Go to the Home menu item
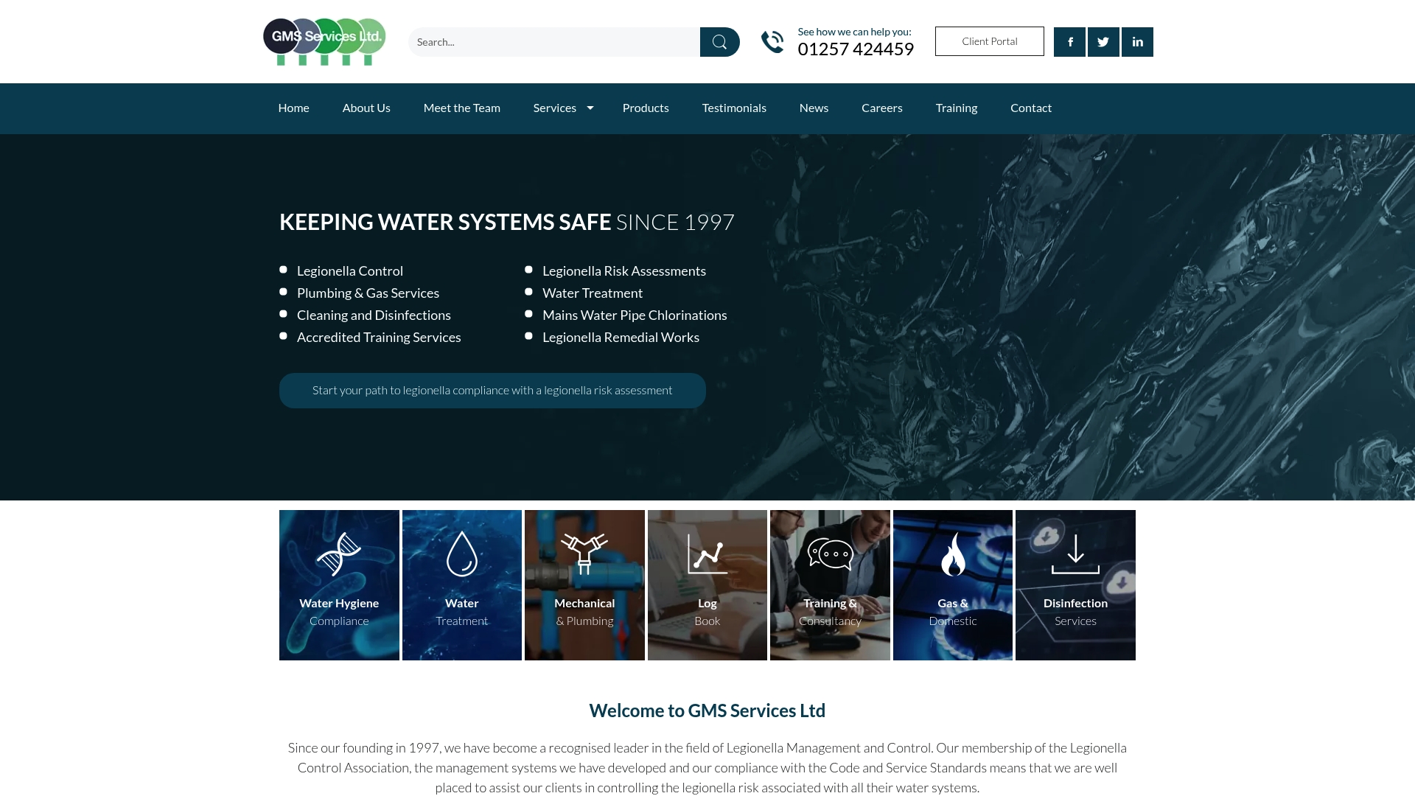1415x796 pixels. (293, 108)
